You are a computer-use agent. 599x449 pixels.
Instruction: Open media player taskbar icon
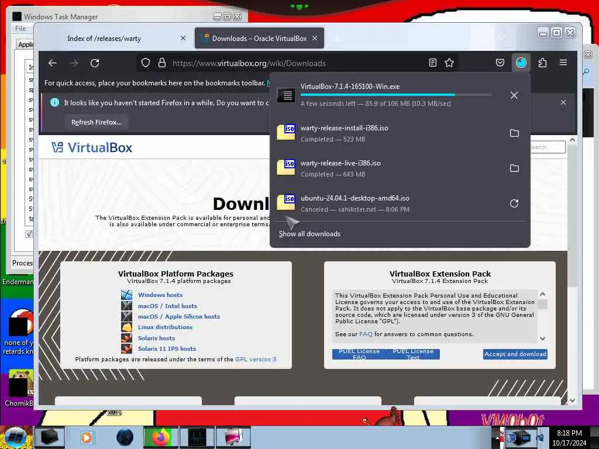(x=87, y=437)
